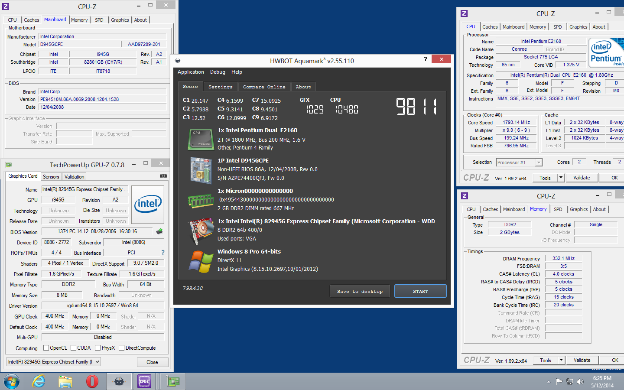
Task: Open Action Center flag tray icon
Action: tap(559, 382)
